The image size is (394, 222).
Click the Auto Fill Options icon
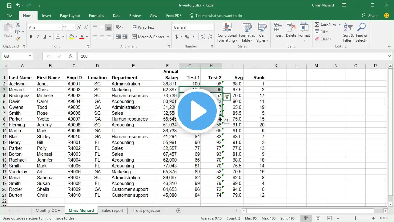click(227, 97)
